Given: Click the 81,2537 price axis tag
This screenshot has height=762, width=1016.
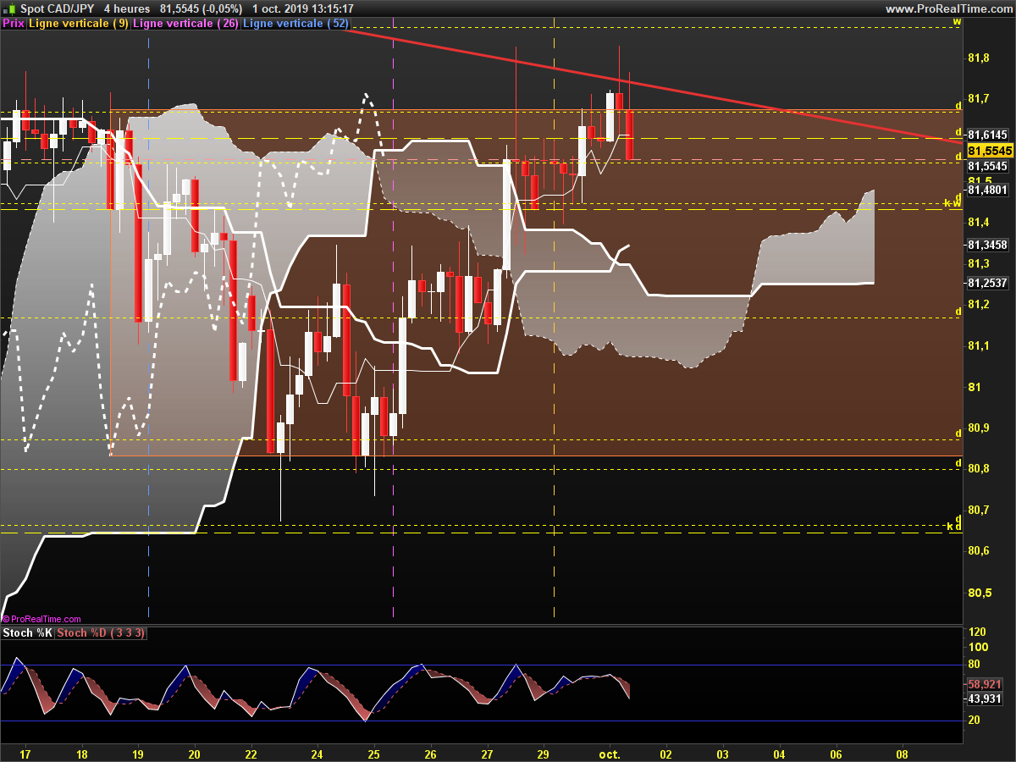Looking at the screenshot, I should click(987, 283).
